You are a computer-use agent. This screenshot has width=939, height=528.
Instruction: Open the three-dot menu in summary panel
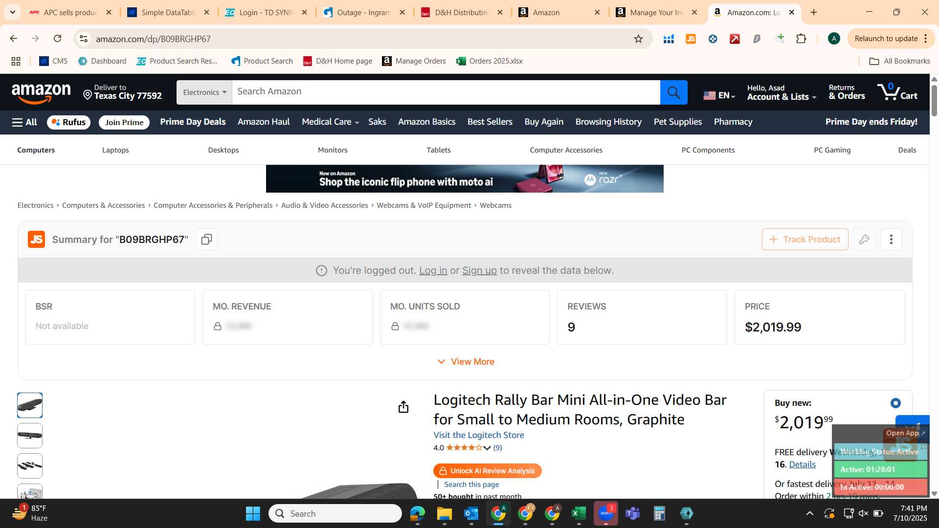(x=891, y=240)
